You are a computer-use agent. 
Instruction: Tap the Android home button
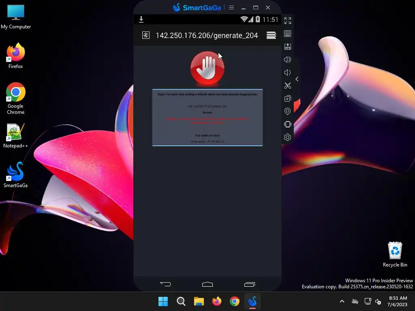(x=207, y=284)
